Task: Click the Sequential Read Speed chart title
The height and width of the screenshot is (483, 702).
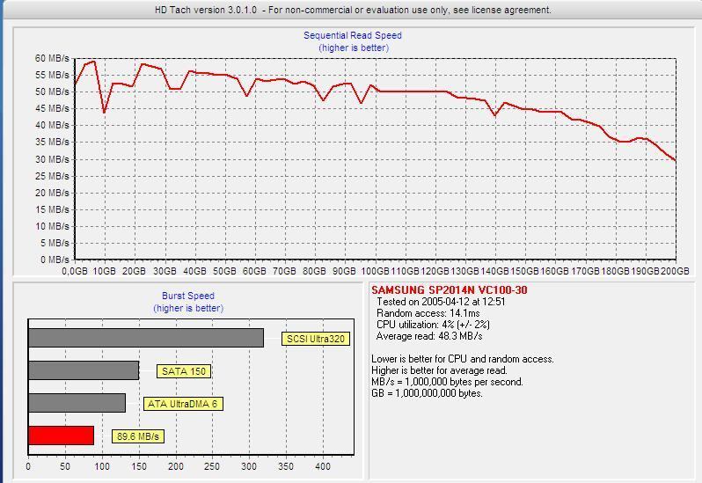Action: click(353, 35)
